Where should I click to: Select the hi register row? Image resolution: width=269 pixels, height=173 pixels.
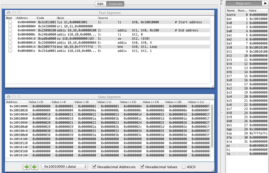(247, 150)
